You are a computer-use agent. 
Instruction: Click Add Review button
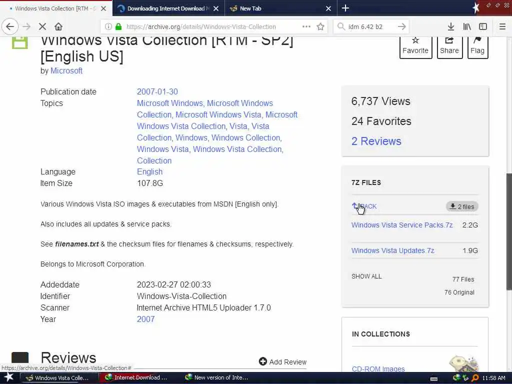tap(283, 362)
